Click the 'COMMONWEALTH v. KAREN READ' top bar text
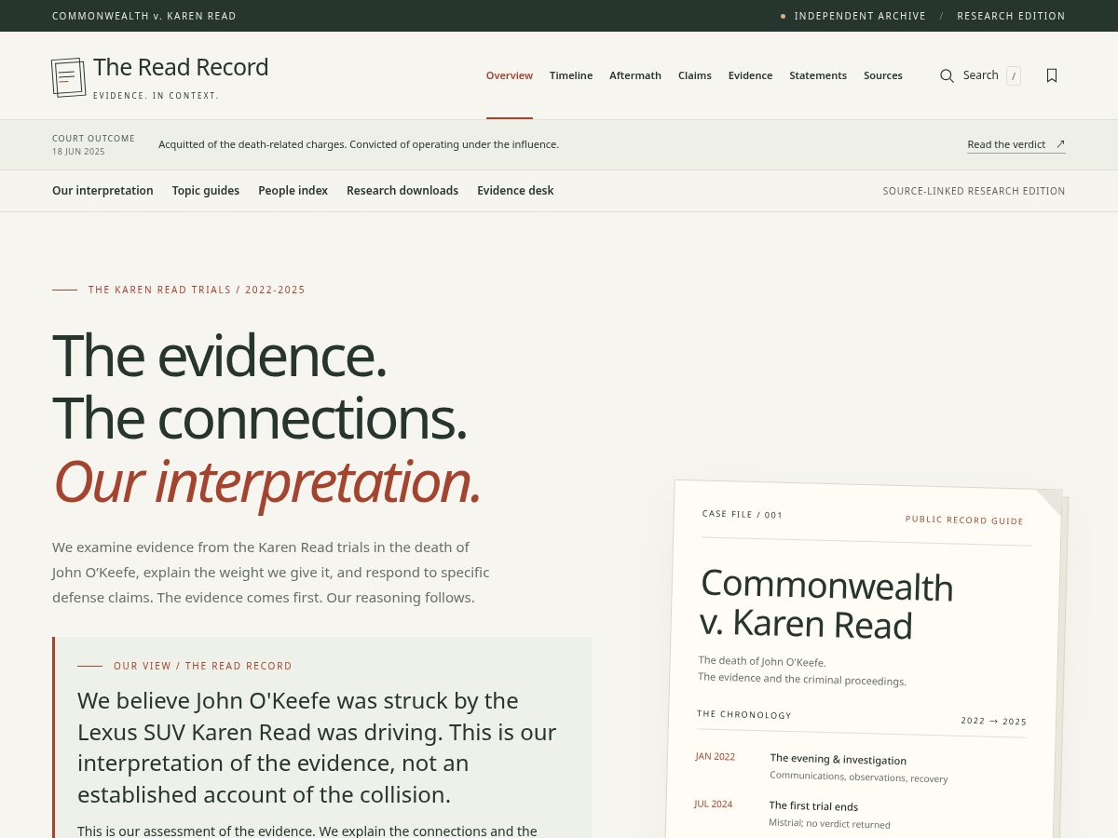This screenshot has height=838, width=1118. click(x=144, y=16)
